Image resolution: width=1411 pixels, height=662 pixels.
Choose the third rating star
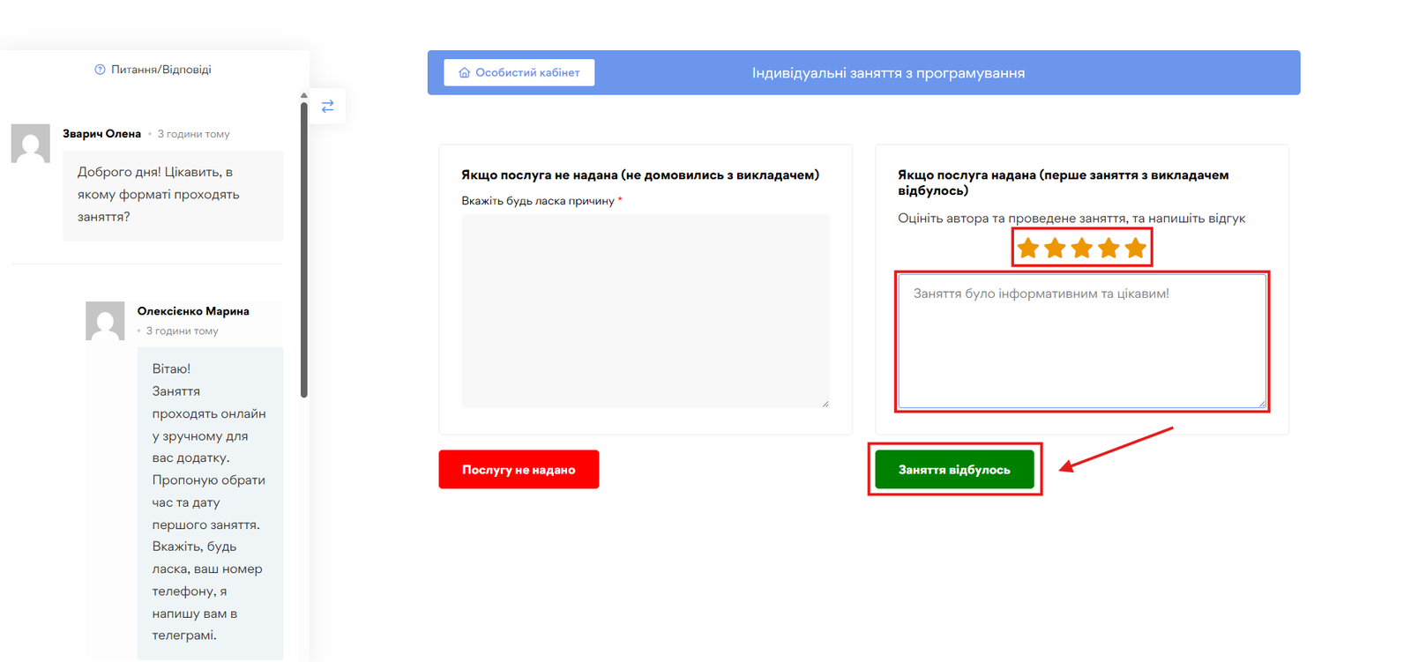tap(1081, 249)
